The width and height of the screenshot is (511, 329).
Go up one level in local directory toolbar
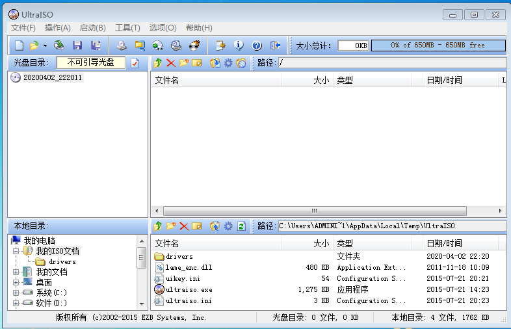(157, 226)
